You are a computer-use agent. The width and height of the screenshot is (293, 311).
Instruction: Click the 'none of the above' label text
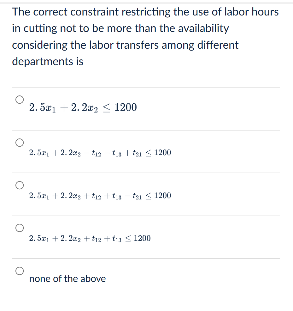point(67,279)
